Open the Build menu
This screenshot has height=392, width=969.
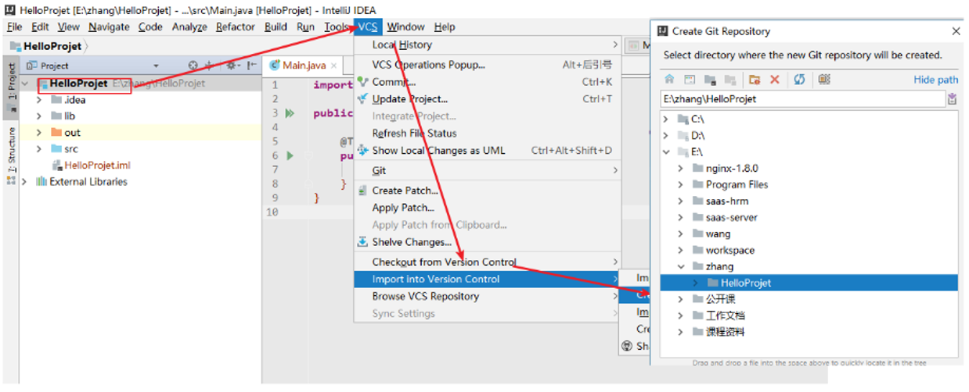276,27
